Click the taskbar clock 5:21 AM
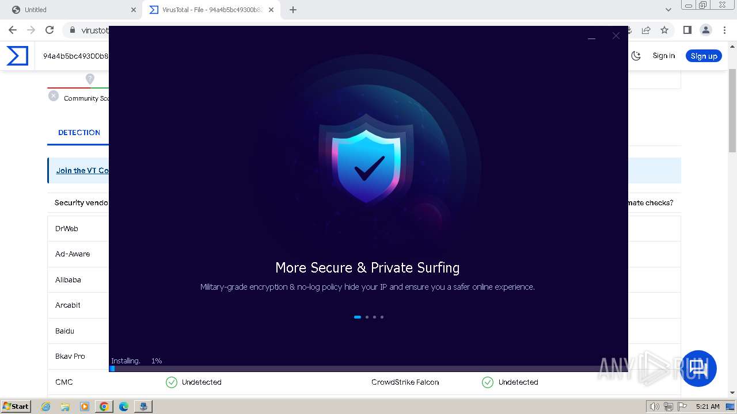The height and width of the screenshot is (414, 737). tap(708, 407)
